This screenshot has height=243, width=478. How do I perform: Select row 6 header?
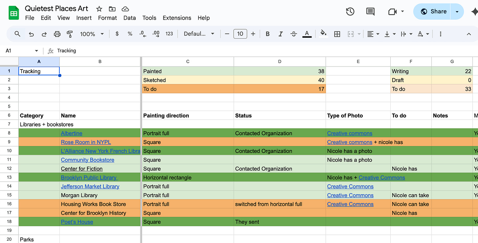(x=9, y=116)
